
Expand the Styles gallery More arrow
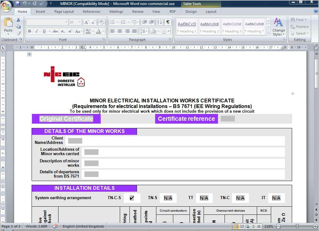coord(269,32)
